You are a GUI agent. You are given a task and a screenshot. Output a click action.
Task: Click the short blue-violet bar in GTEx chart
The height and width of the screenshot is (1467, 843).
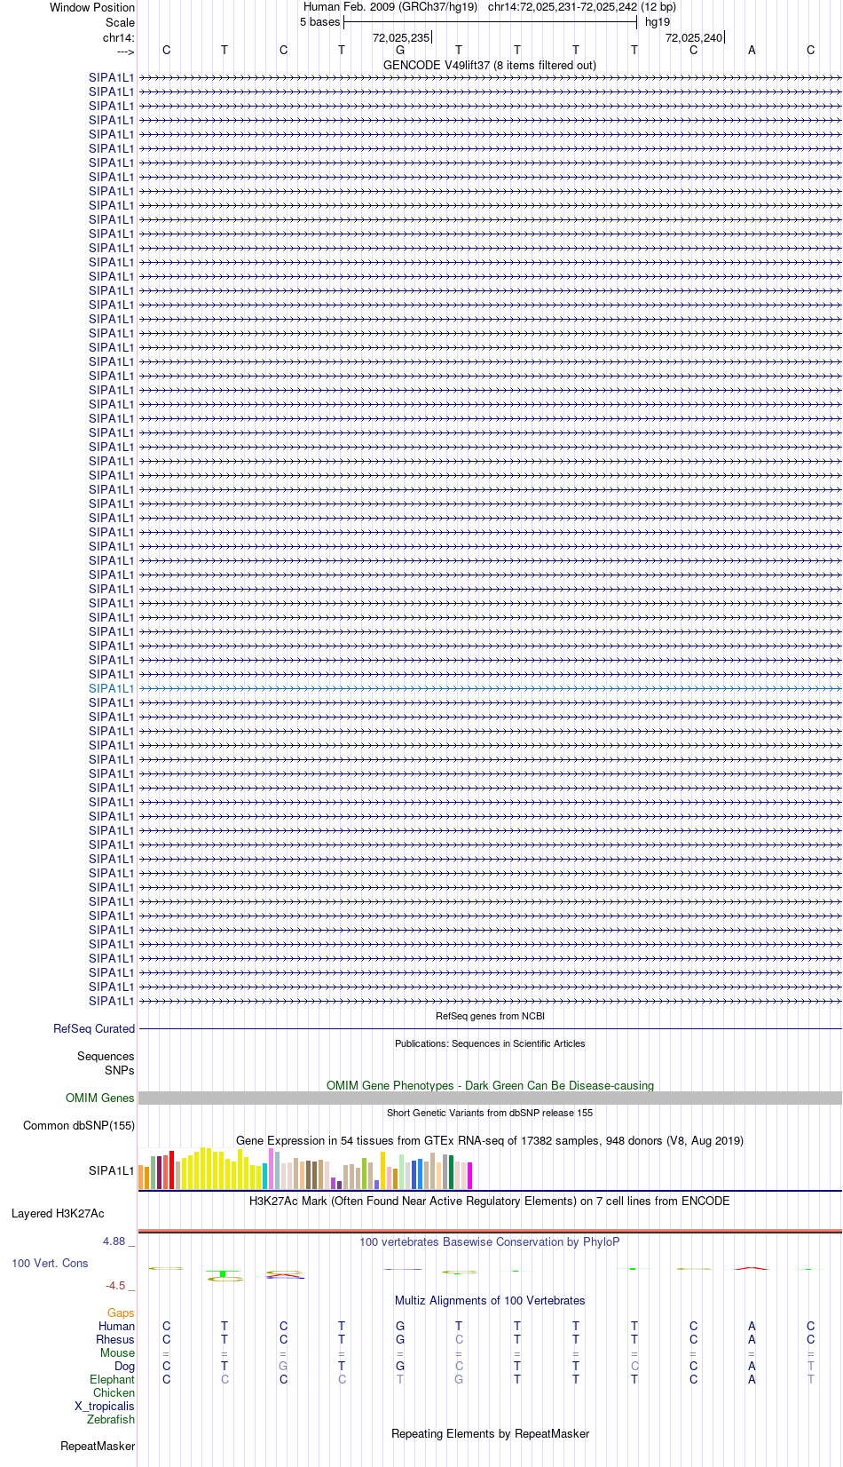pos(376,1185)
